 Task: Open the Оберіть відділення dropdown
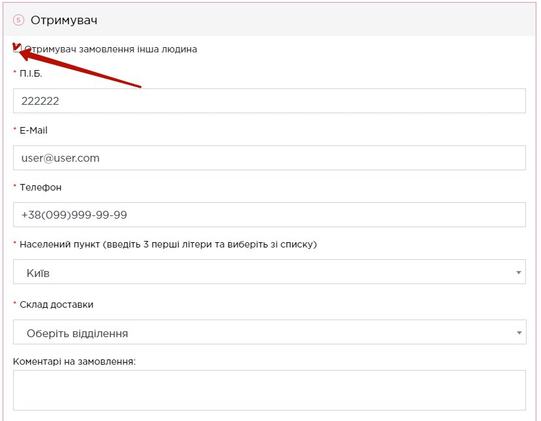(262, 333)
